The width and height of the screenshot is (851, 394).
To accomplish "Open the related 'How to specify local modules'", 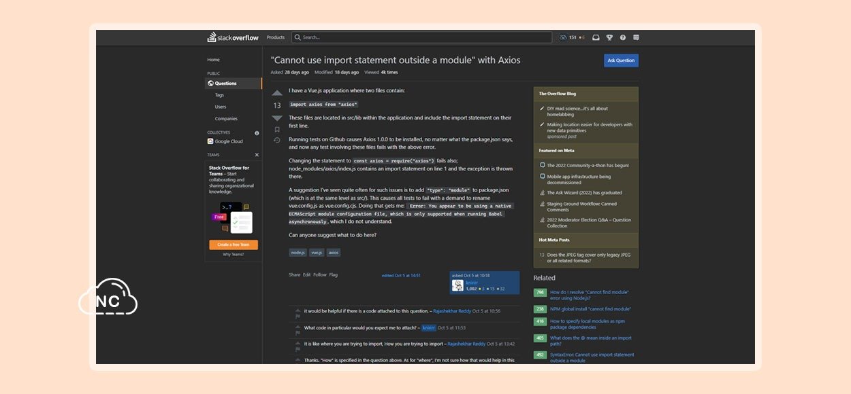I will (x=588, y=324).
